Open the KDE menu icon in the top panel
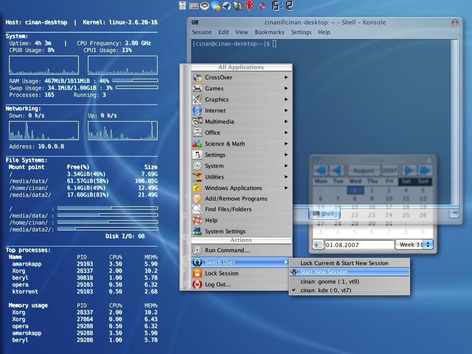472x354 pixels. [x=183, y=6]
